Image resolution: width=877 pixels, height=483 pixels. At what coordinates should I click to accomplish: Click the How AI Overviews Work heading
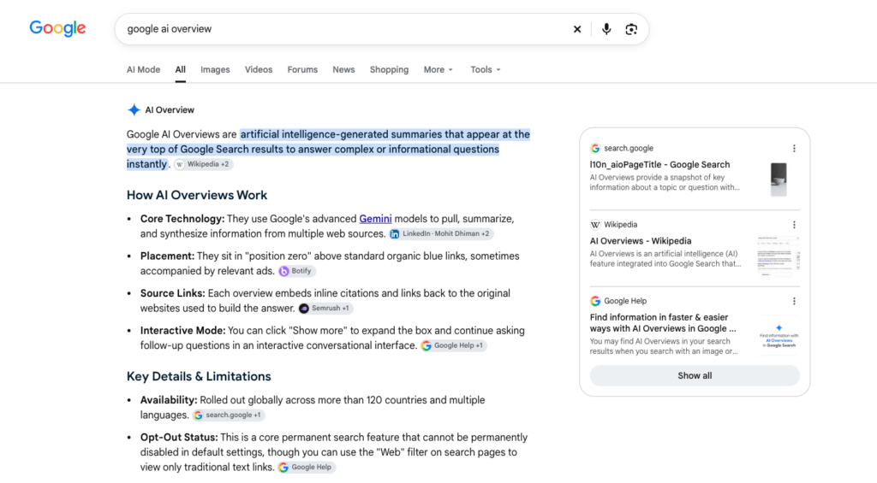[197, 196]
